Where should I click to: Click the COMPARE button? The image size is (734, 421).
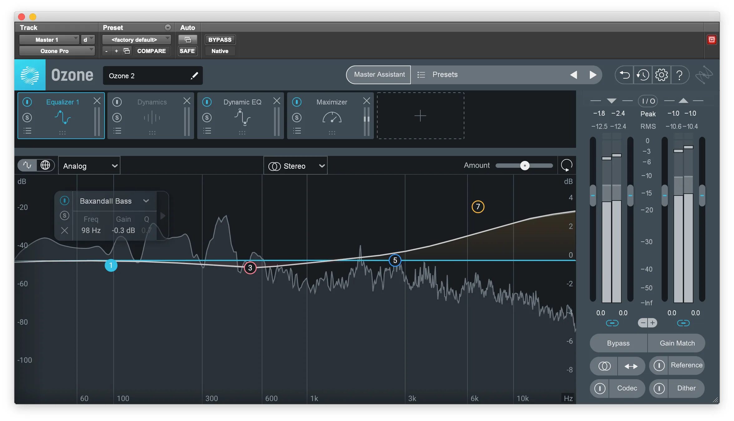(151, 51)
